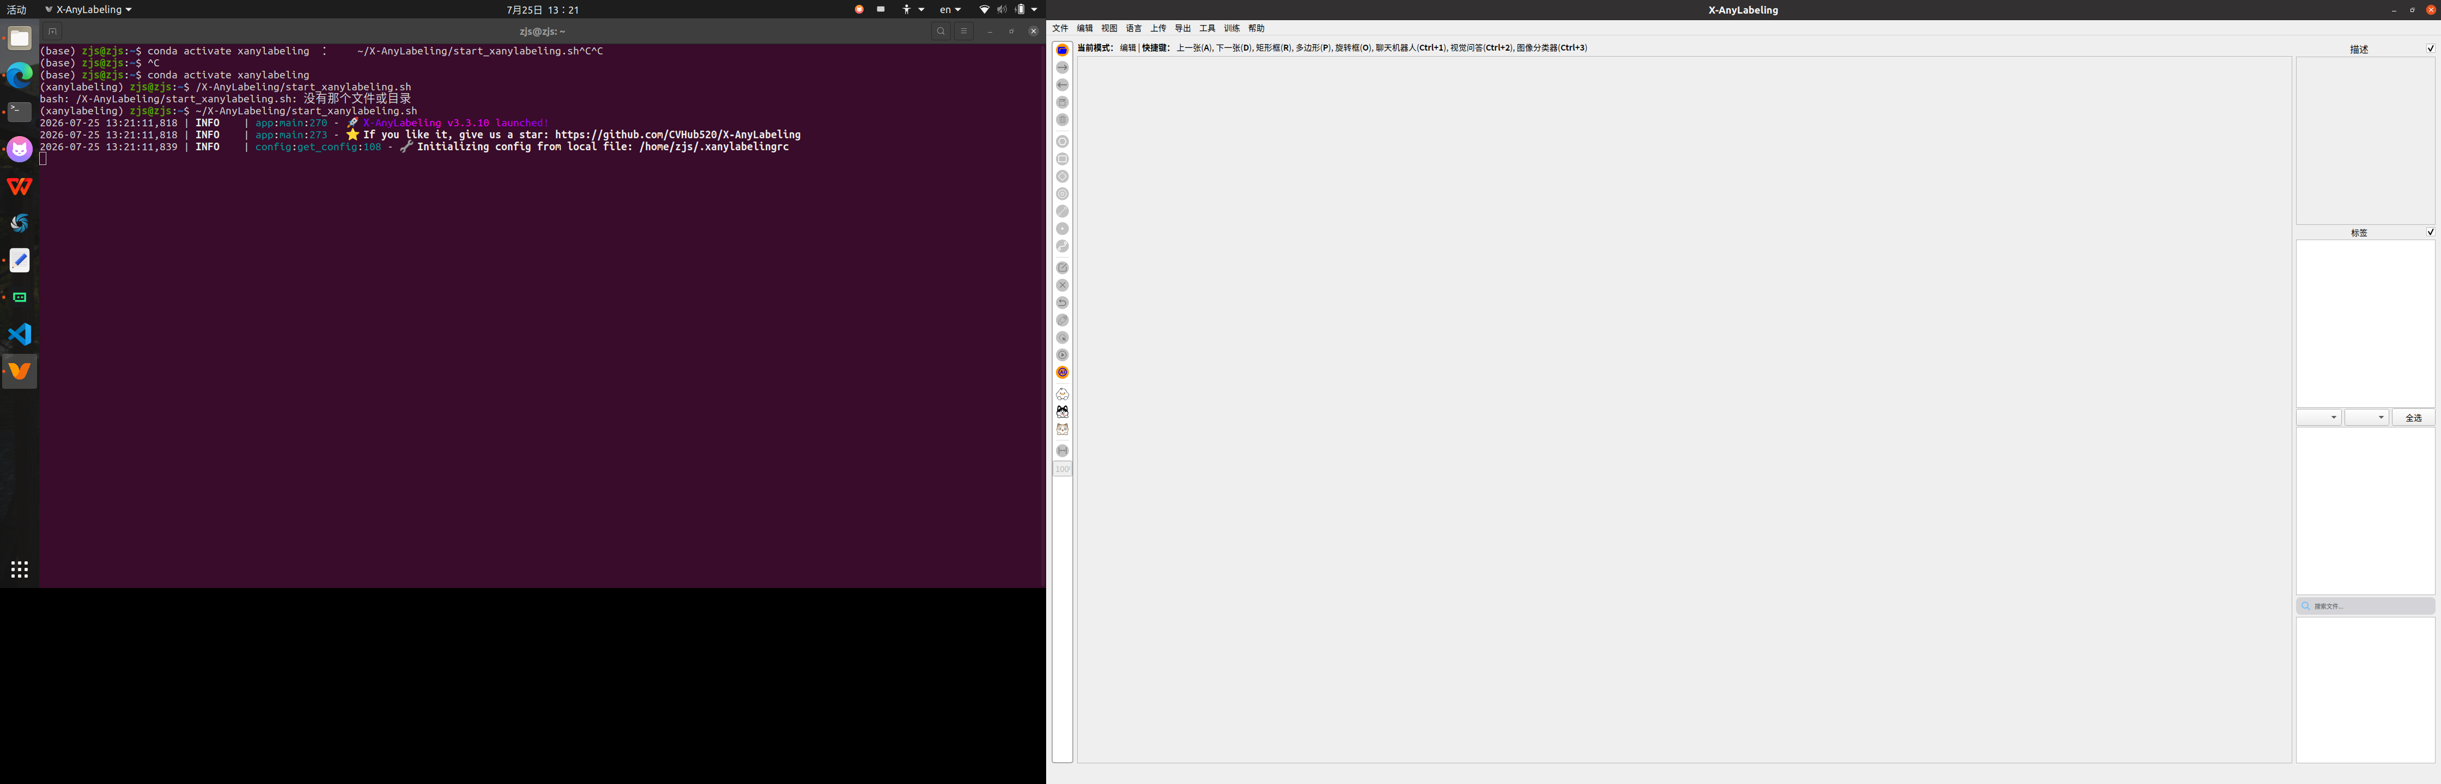This screenshot has width=2441, height=784.
Task: Open the 上传 menu
Action: (1159, 28)
